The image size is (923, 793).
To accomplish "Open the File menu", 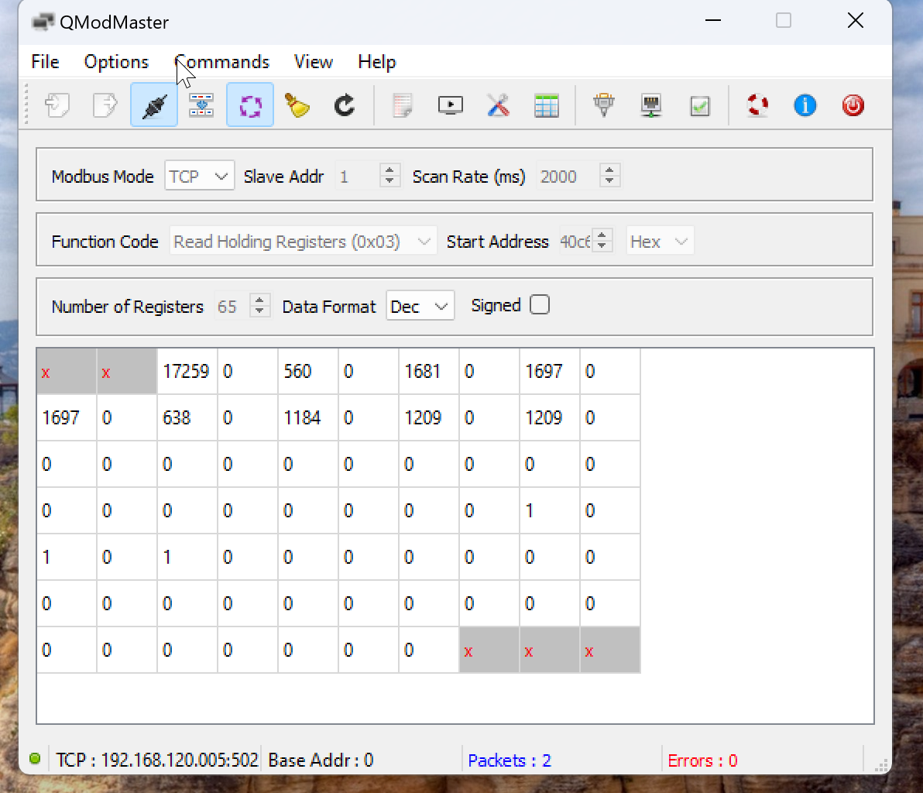I will (x=45, y=62).
